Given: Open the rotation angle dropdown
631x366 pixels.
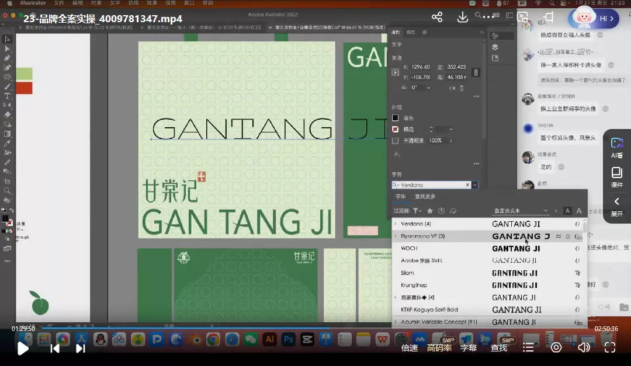Looking at the screenshot, I should 428,88.
